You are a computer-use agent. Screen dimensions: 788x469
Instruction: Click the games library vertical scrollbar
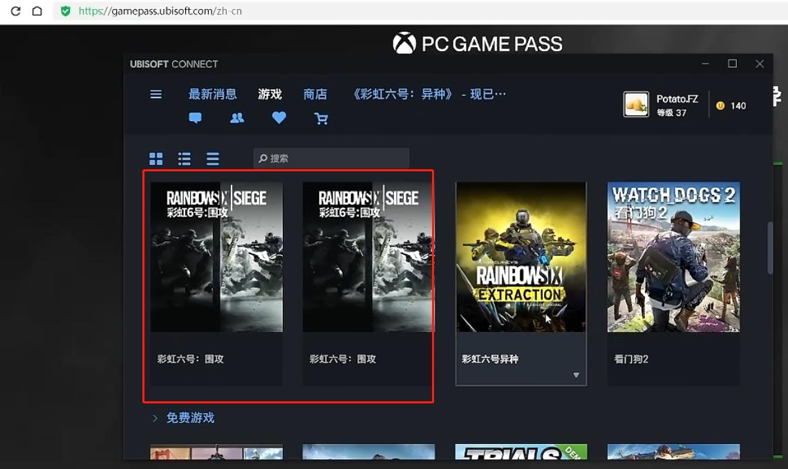pyautogui.click(x=770, y=248)
